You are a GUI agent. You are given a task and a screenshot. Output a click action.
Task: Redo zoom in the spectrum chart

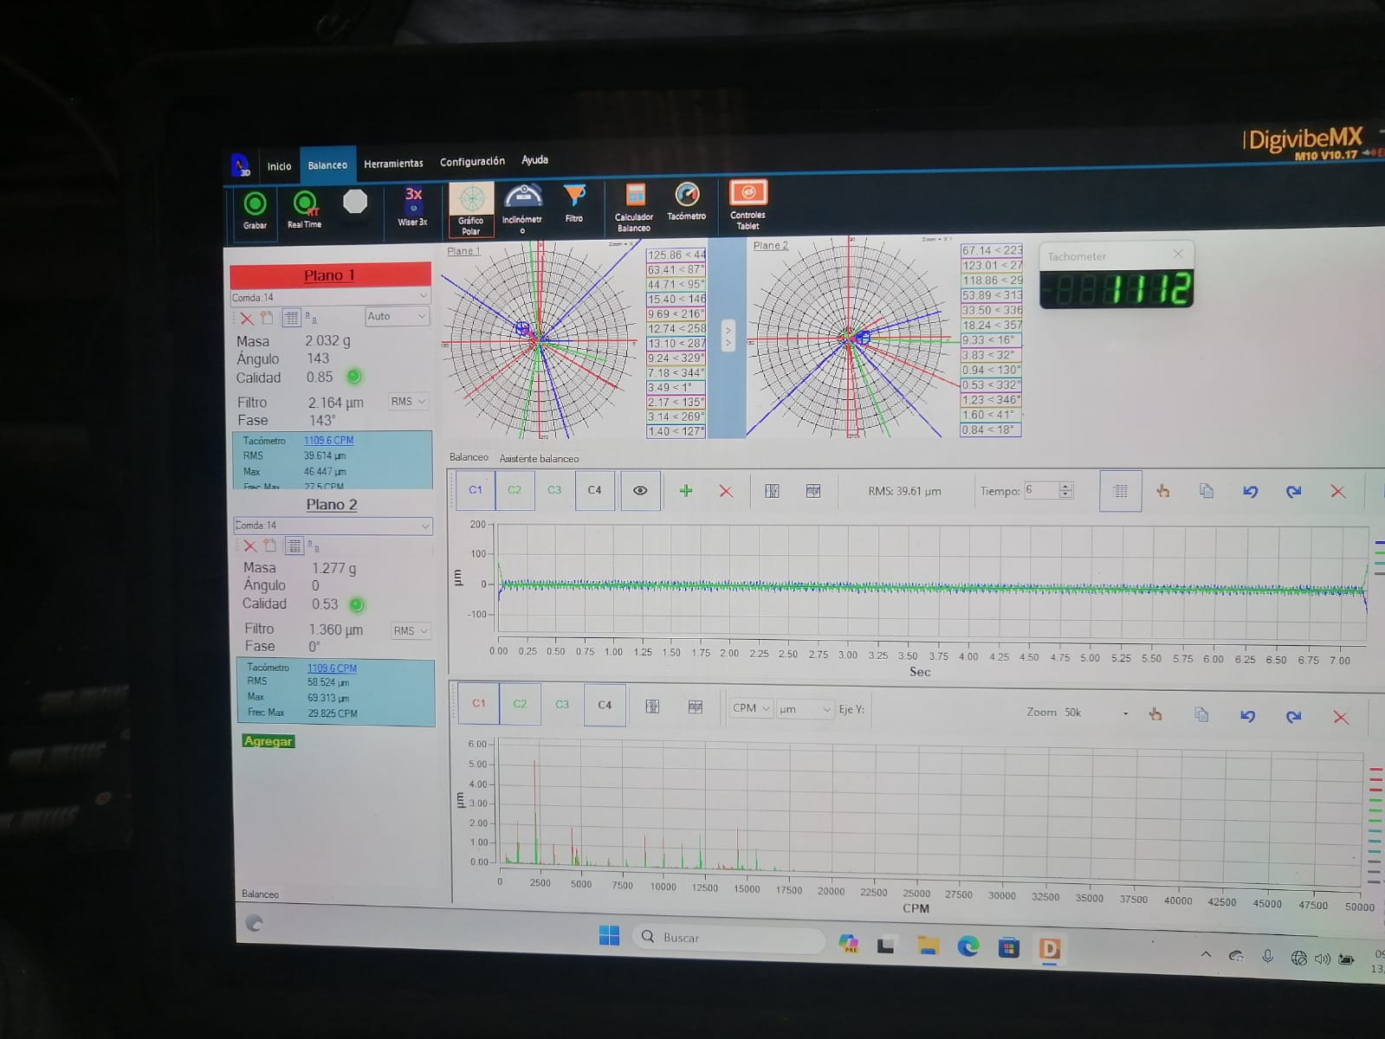[x=1294, y=717]
